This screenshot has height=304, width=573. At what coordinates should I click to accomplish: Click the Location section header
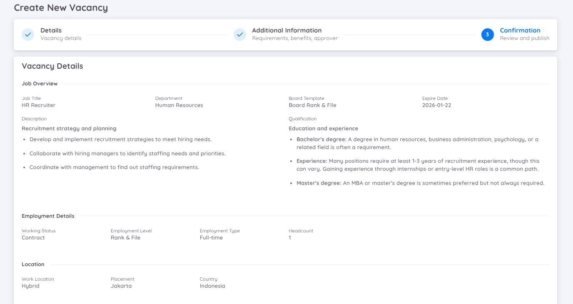coord(33,264)
